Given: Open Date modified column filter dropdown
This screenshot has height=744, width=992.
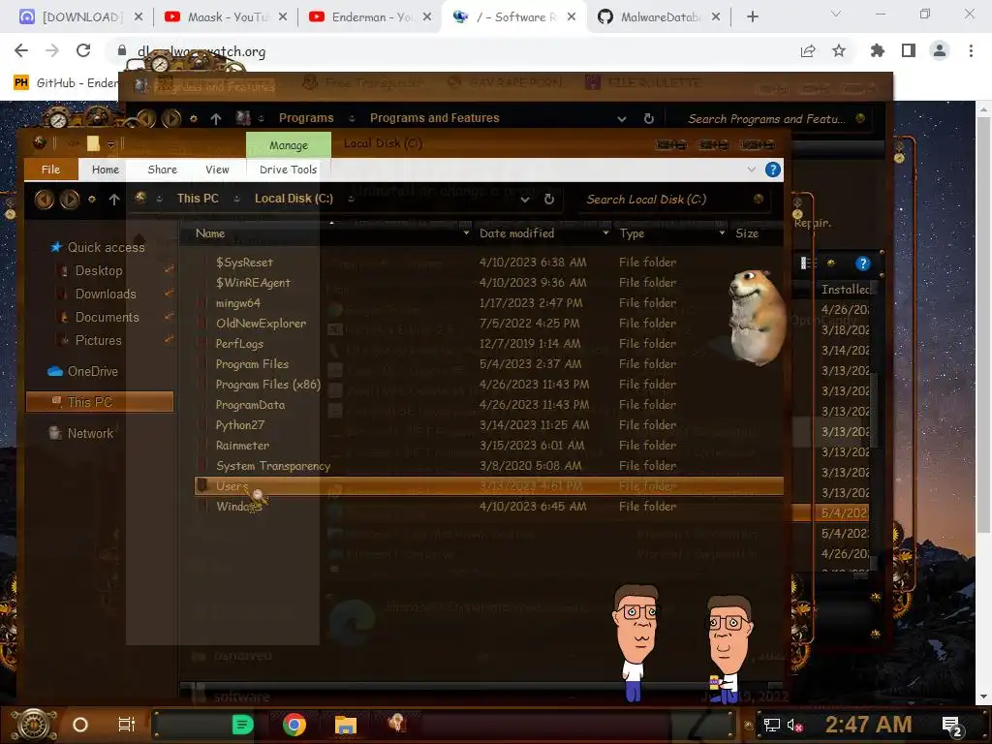Looking at the screenshot, I should (x=605, y=233).
